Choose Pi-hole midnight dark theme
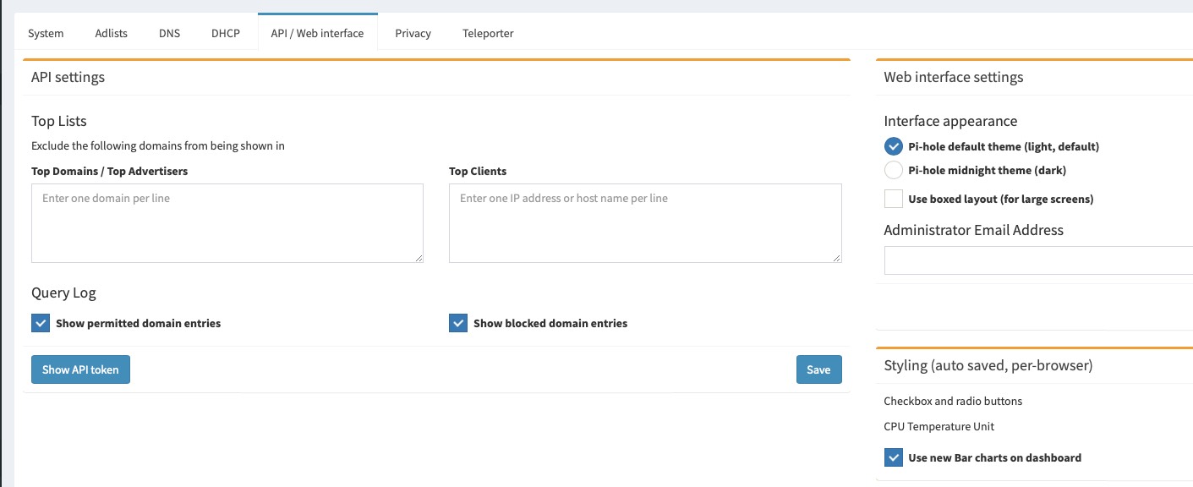This screenshot has height=487, width=1193. [894, 170]
